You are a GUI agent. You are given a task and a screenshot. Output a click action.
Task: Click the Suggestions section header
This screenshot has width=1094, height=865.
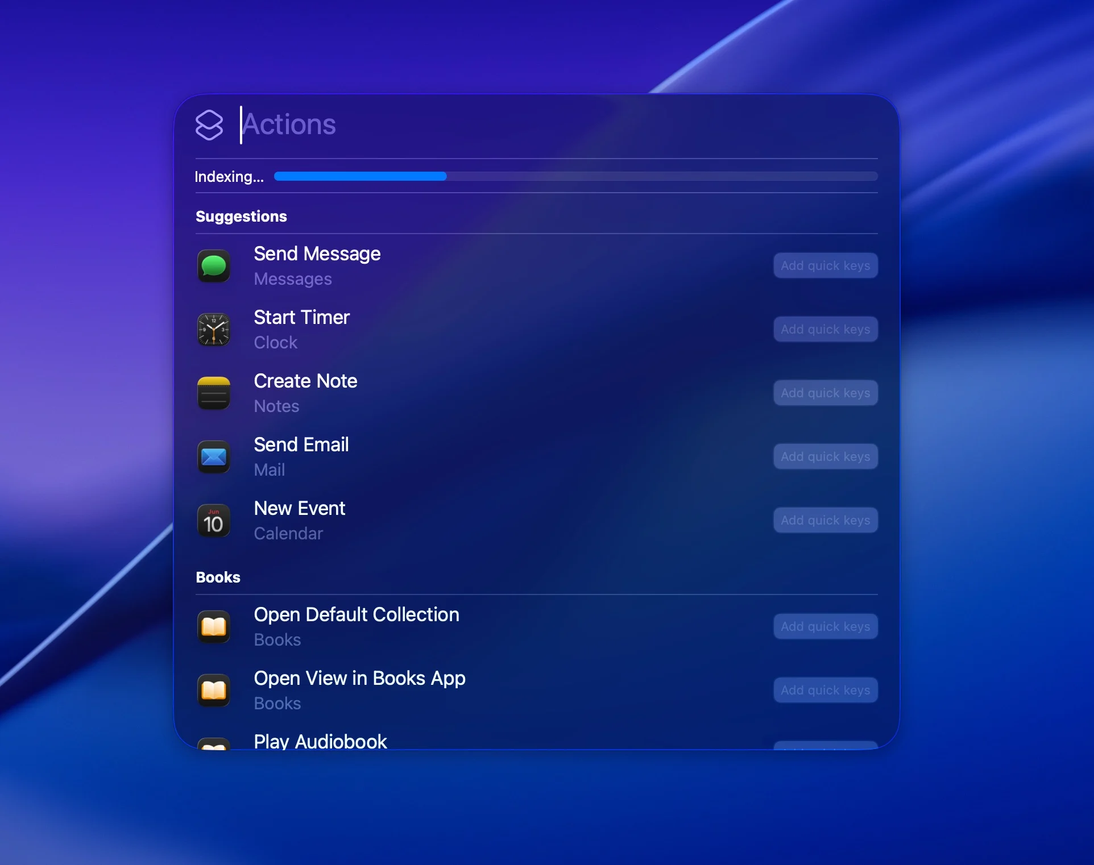tap(241, 217)
